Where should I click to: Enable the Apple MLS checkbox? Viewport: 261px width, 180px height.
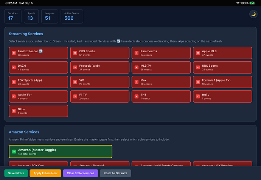click(x=198, y=53)
